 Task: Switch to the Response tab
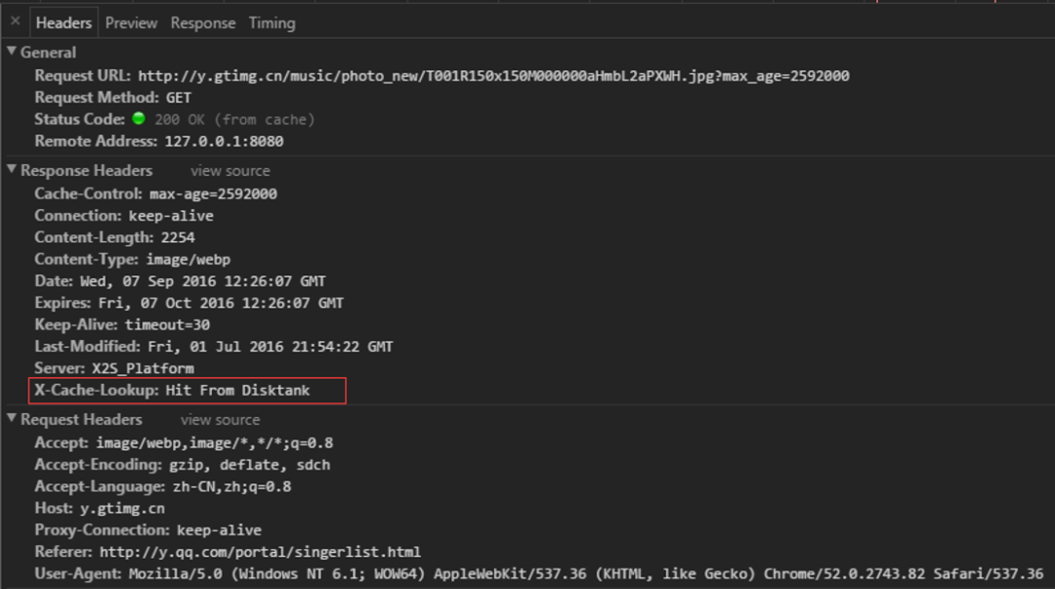click(x=202, y=22)
